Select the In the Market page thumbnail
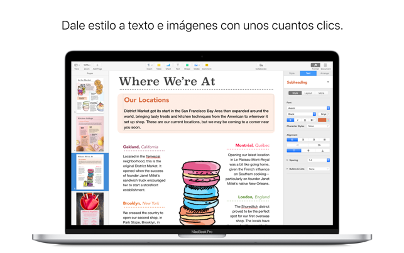The image size is (404, 253). pyautogui.click(x=90, y=96)
